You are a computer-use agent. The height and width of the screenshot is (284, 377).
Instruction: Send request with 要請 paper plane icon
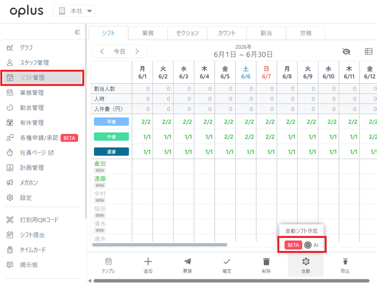click(x=187, y=262)
